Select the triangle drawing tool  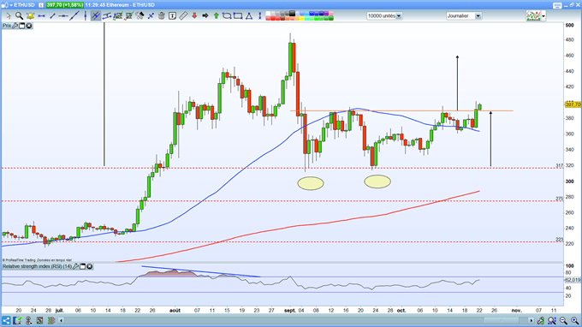click(x=249, y=16)
